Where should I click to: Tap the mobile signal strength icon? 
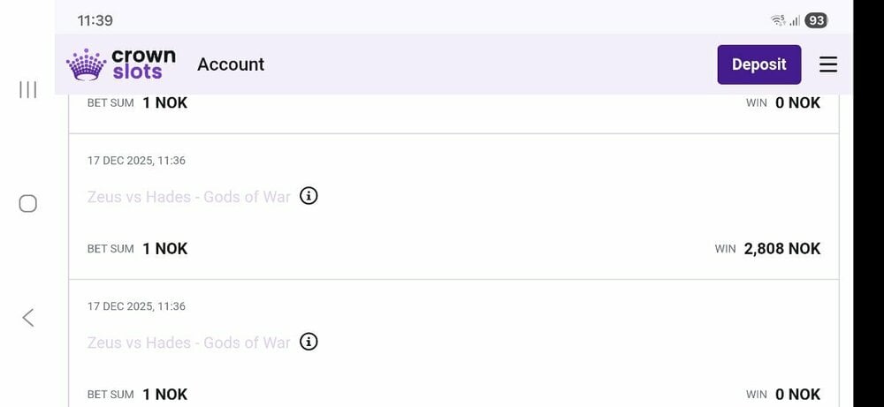(x=795, y=20)
